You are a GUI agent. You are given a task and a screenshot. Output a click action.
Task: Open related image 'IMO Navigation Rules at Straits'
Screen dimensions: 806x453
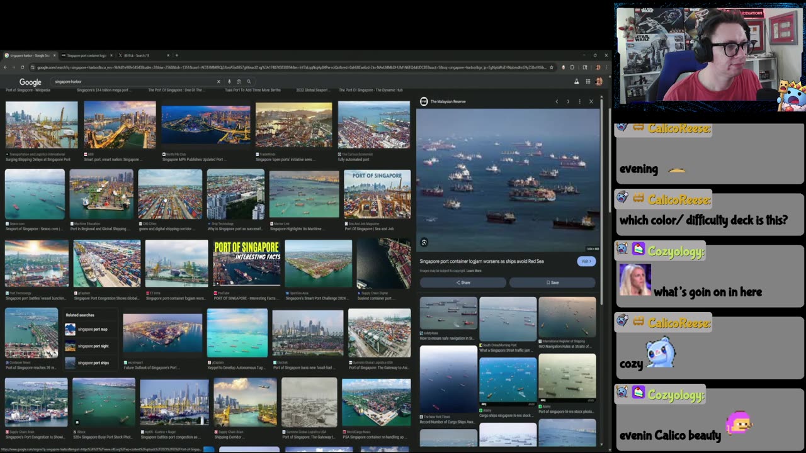pyautogui.click(x=567, y=317)
